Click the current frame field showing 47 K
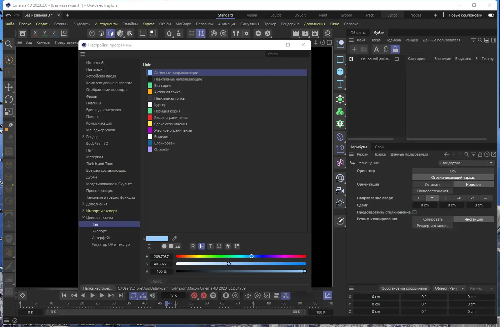The width and height of the screenshot is (500, 327). click(x=173, y=295)
